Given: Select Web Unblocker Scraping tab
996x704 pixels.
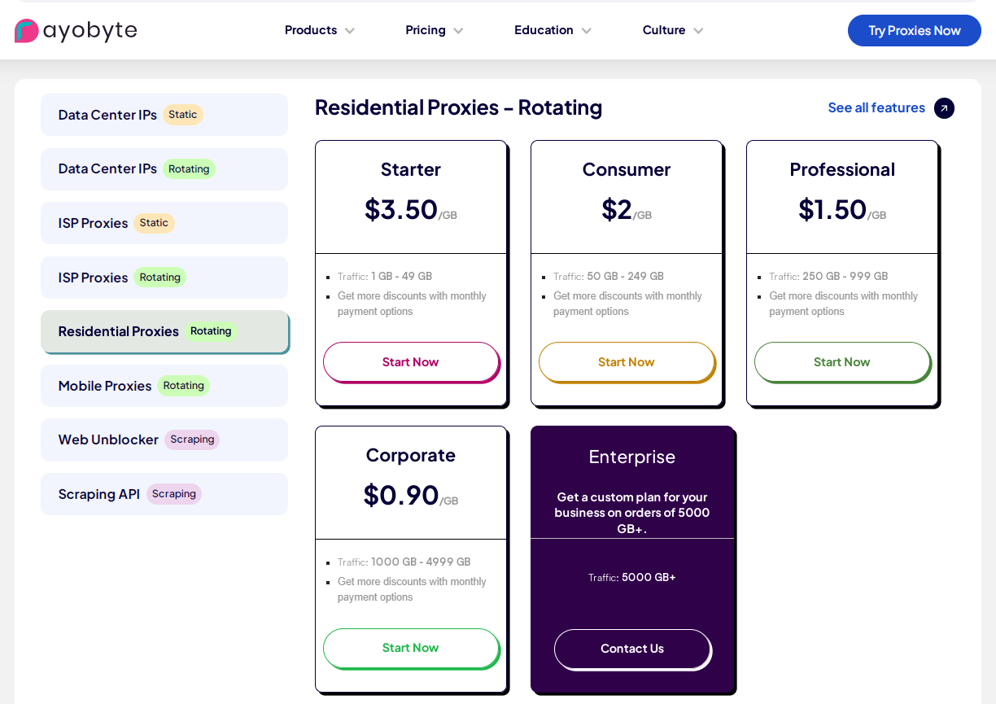Looking at the screenshot, I should pyautogui.click(x=164, y=439).
